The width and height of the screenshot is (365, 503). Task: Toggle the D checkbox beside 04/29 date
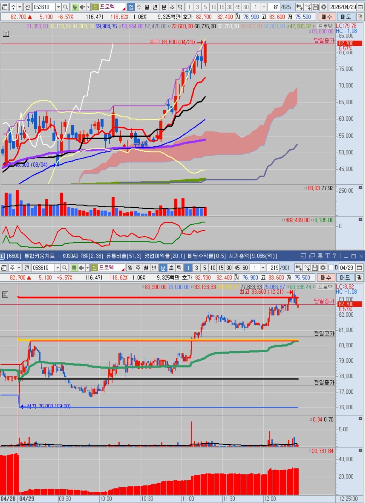pyautogui.click(x=331, y=268)
